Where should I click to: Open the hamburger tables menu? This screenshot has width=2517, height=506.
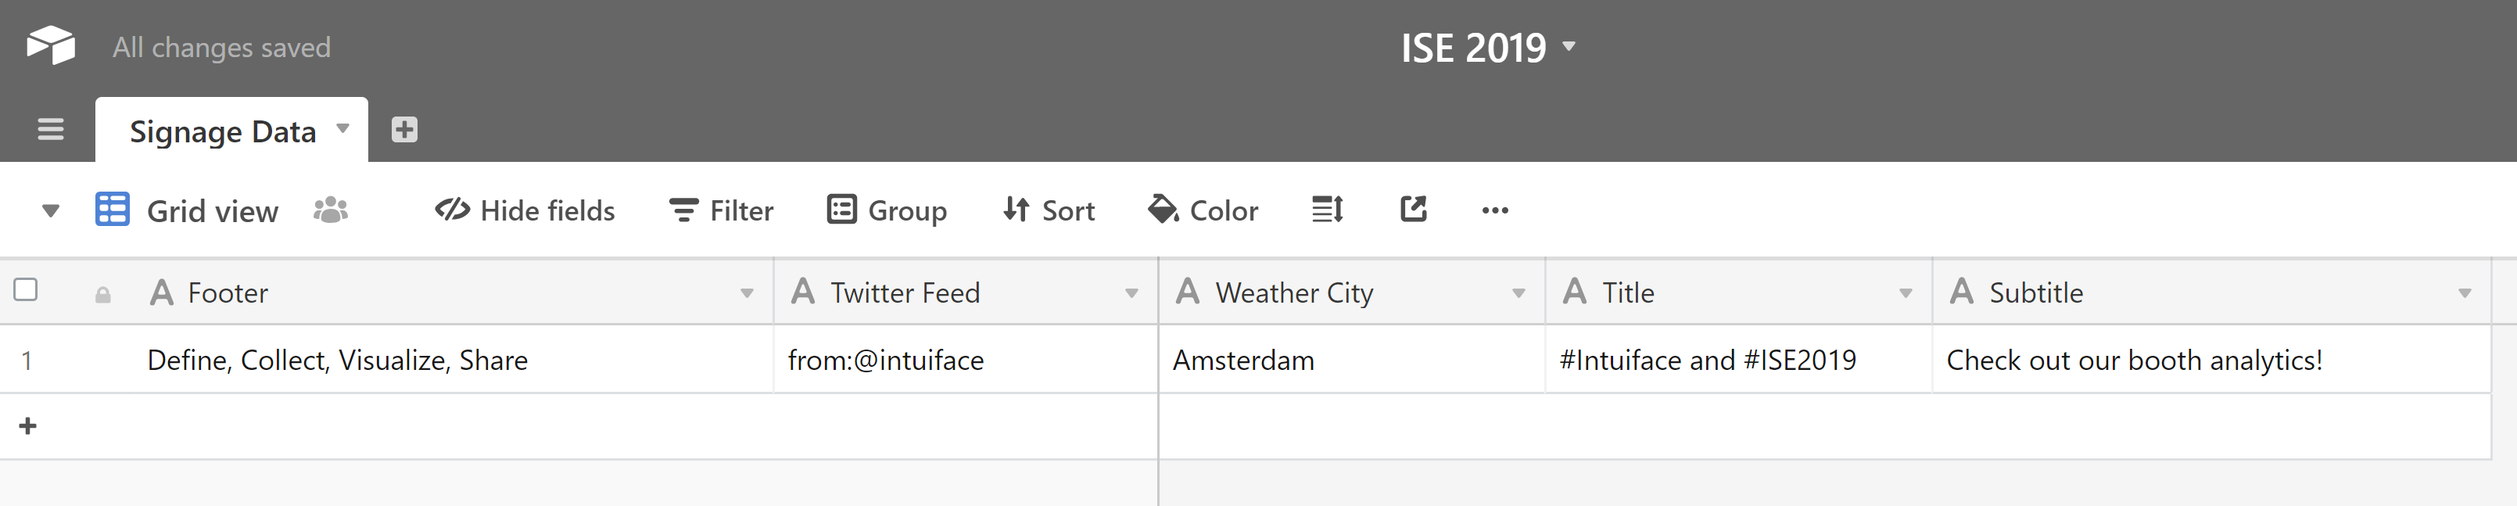pos(51,129)
